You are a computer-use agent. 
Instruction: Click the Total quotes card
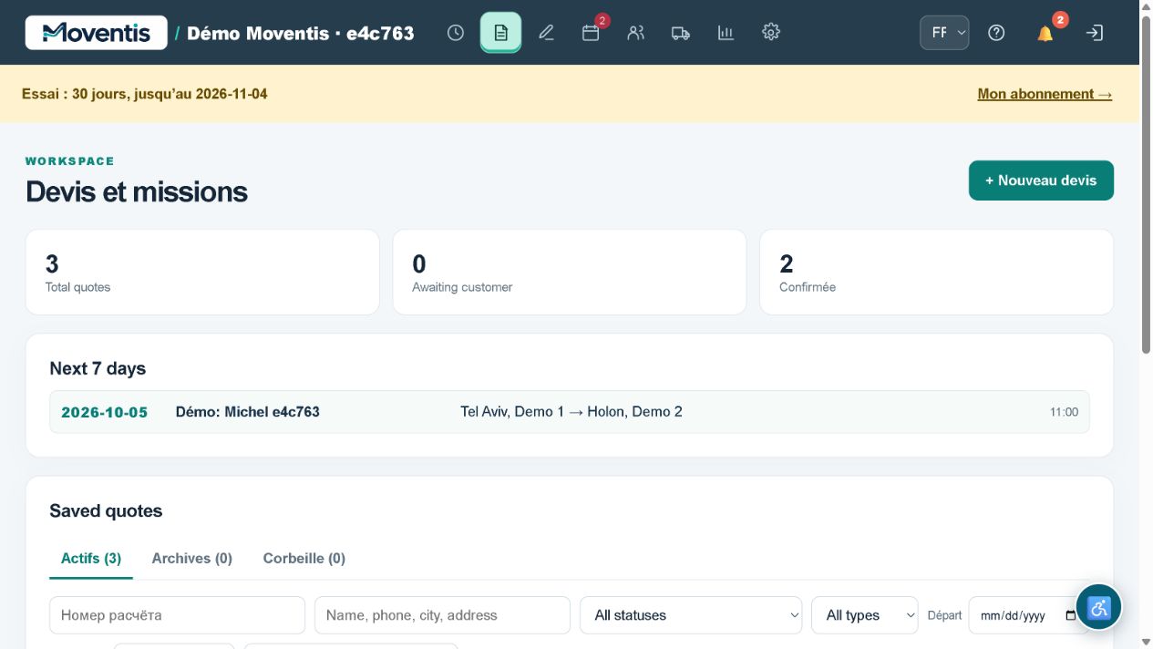point(202,272)
